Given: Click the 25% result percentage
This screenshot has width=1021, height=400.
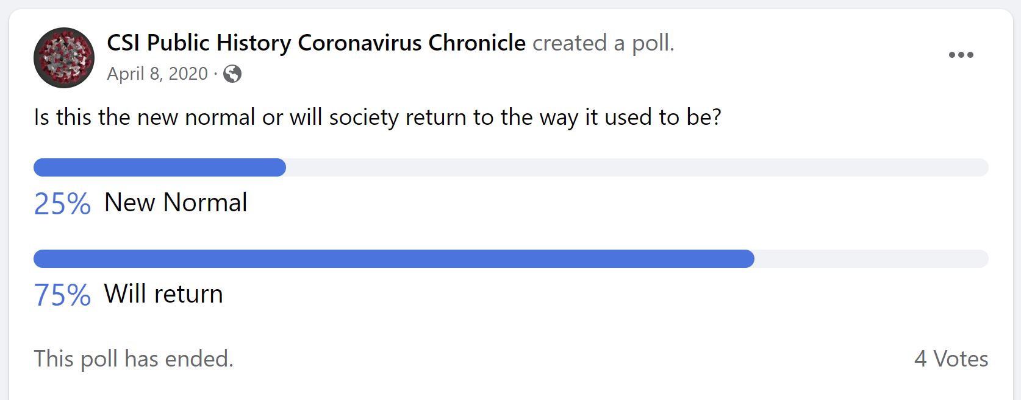Looking at the screenshot, I should tap(62, 203).
